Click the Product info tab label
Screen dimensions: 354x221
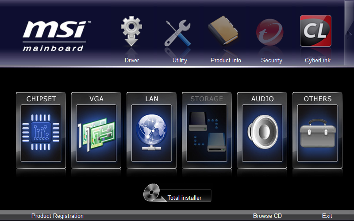(x=226, y=60)
